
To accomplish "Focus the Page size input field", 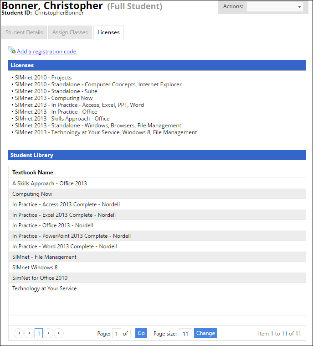I will click(185, 333).
